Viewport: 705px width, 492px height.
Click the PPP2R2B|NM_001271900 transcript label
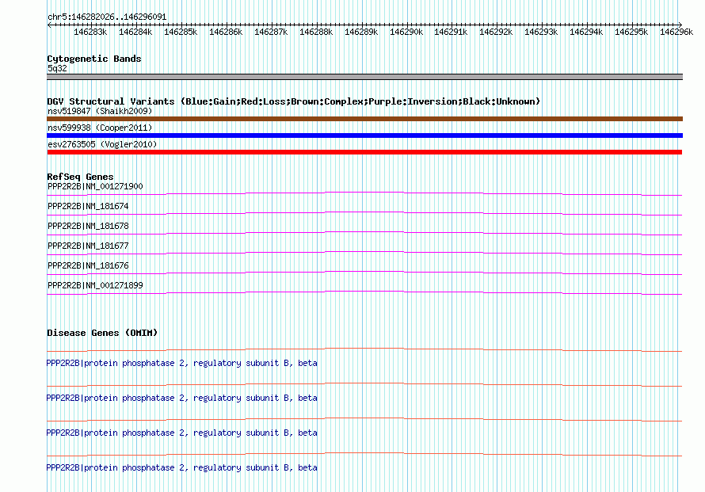point(95,186)
